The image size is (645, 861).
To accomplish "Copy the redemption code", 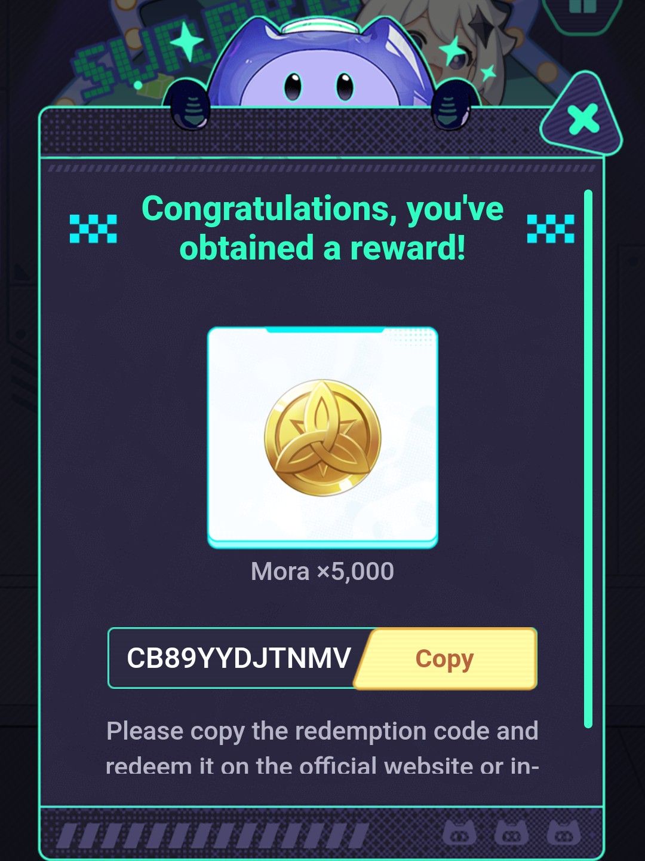I will (x=446, y=658).
